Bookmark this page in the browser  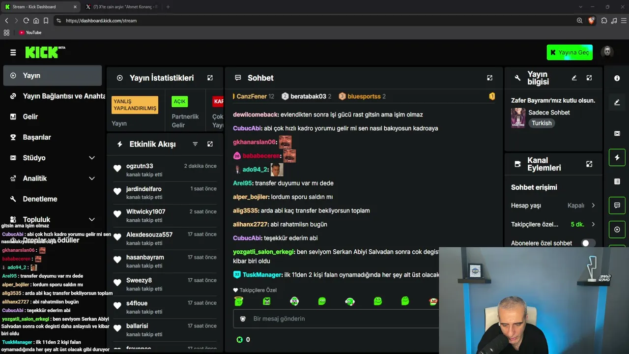coord(46,21)
